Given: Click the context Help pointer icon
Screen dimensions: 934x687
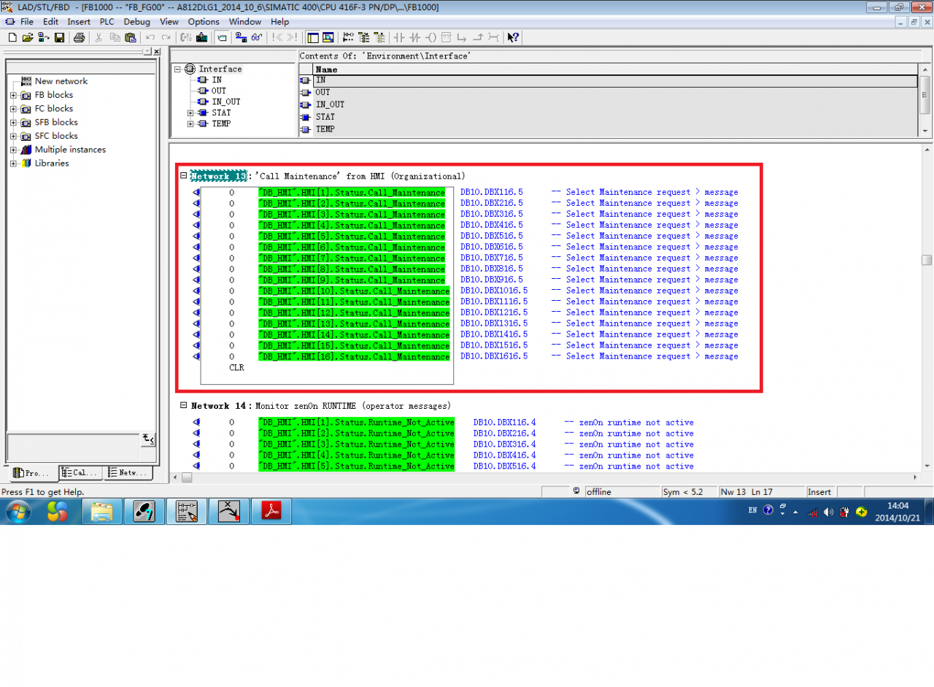Looking at the screenshot, I should (513, 37).
